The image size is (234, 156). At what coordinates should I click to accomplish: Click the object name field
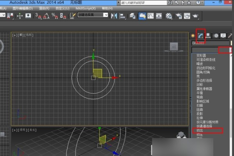[x=211, y=43]
